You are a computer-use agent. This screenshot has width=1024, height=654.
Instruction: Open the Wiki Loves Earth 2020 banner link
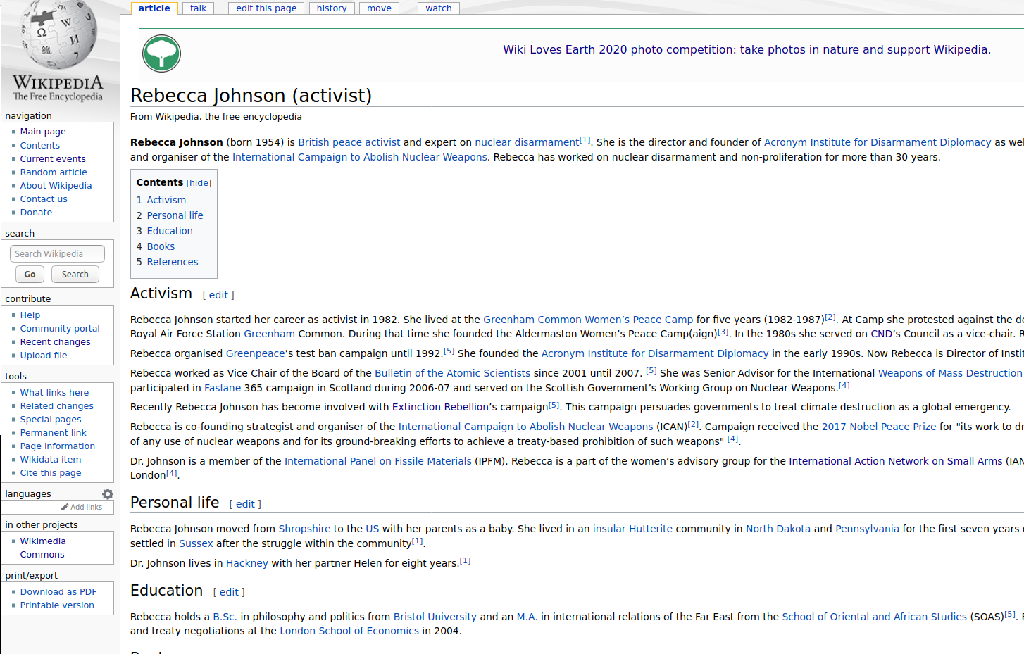coord(747,50)
